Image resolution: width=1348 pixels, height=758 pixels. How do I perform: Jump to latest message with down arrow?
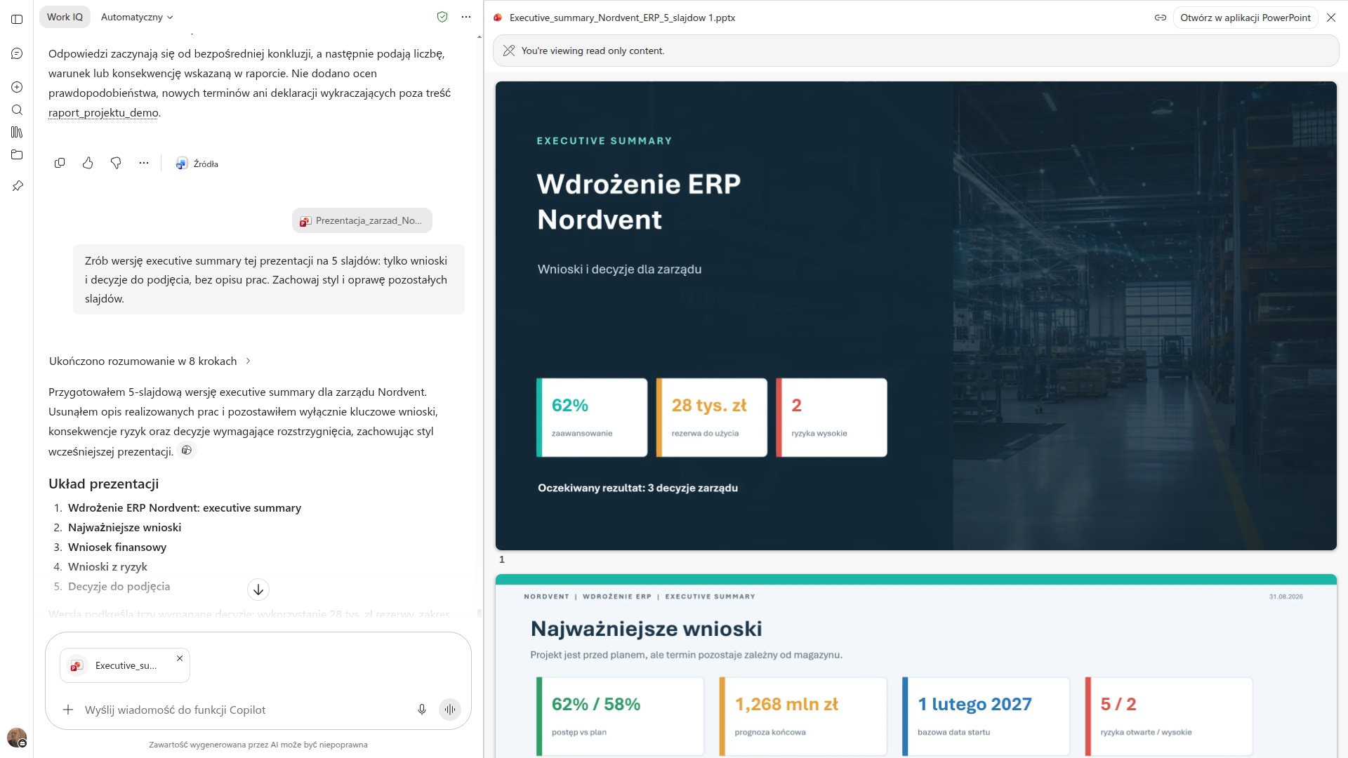pos(258,590)
